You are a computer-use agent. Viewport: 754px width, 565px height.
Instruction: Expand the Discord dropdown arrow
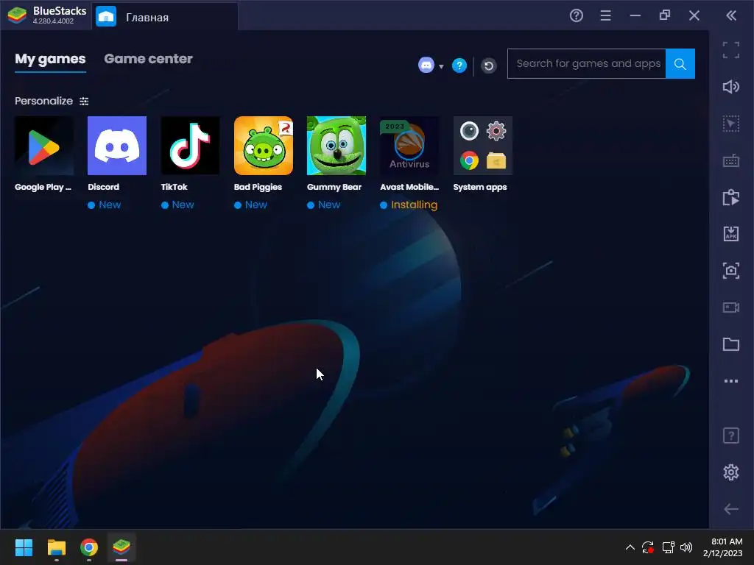tap(441, 66)
